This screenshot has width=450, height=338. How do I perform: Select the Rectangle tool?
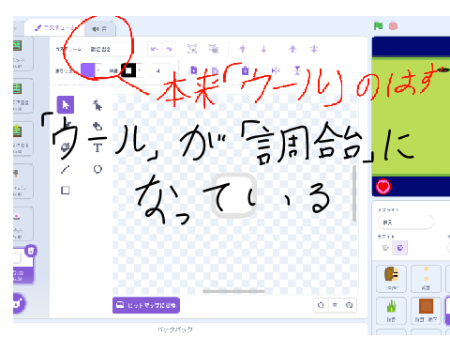point(66,191)
